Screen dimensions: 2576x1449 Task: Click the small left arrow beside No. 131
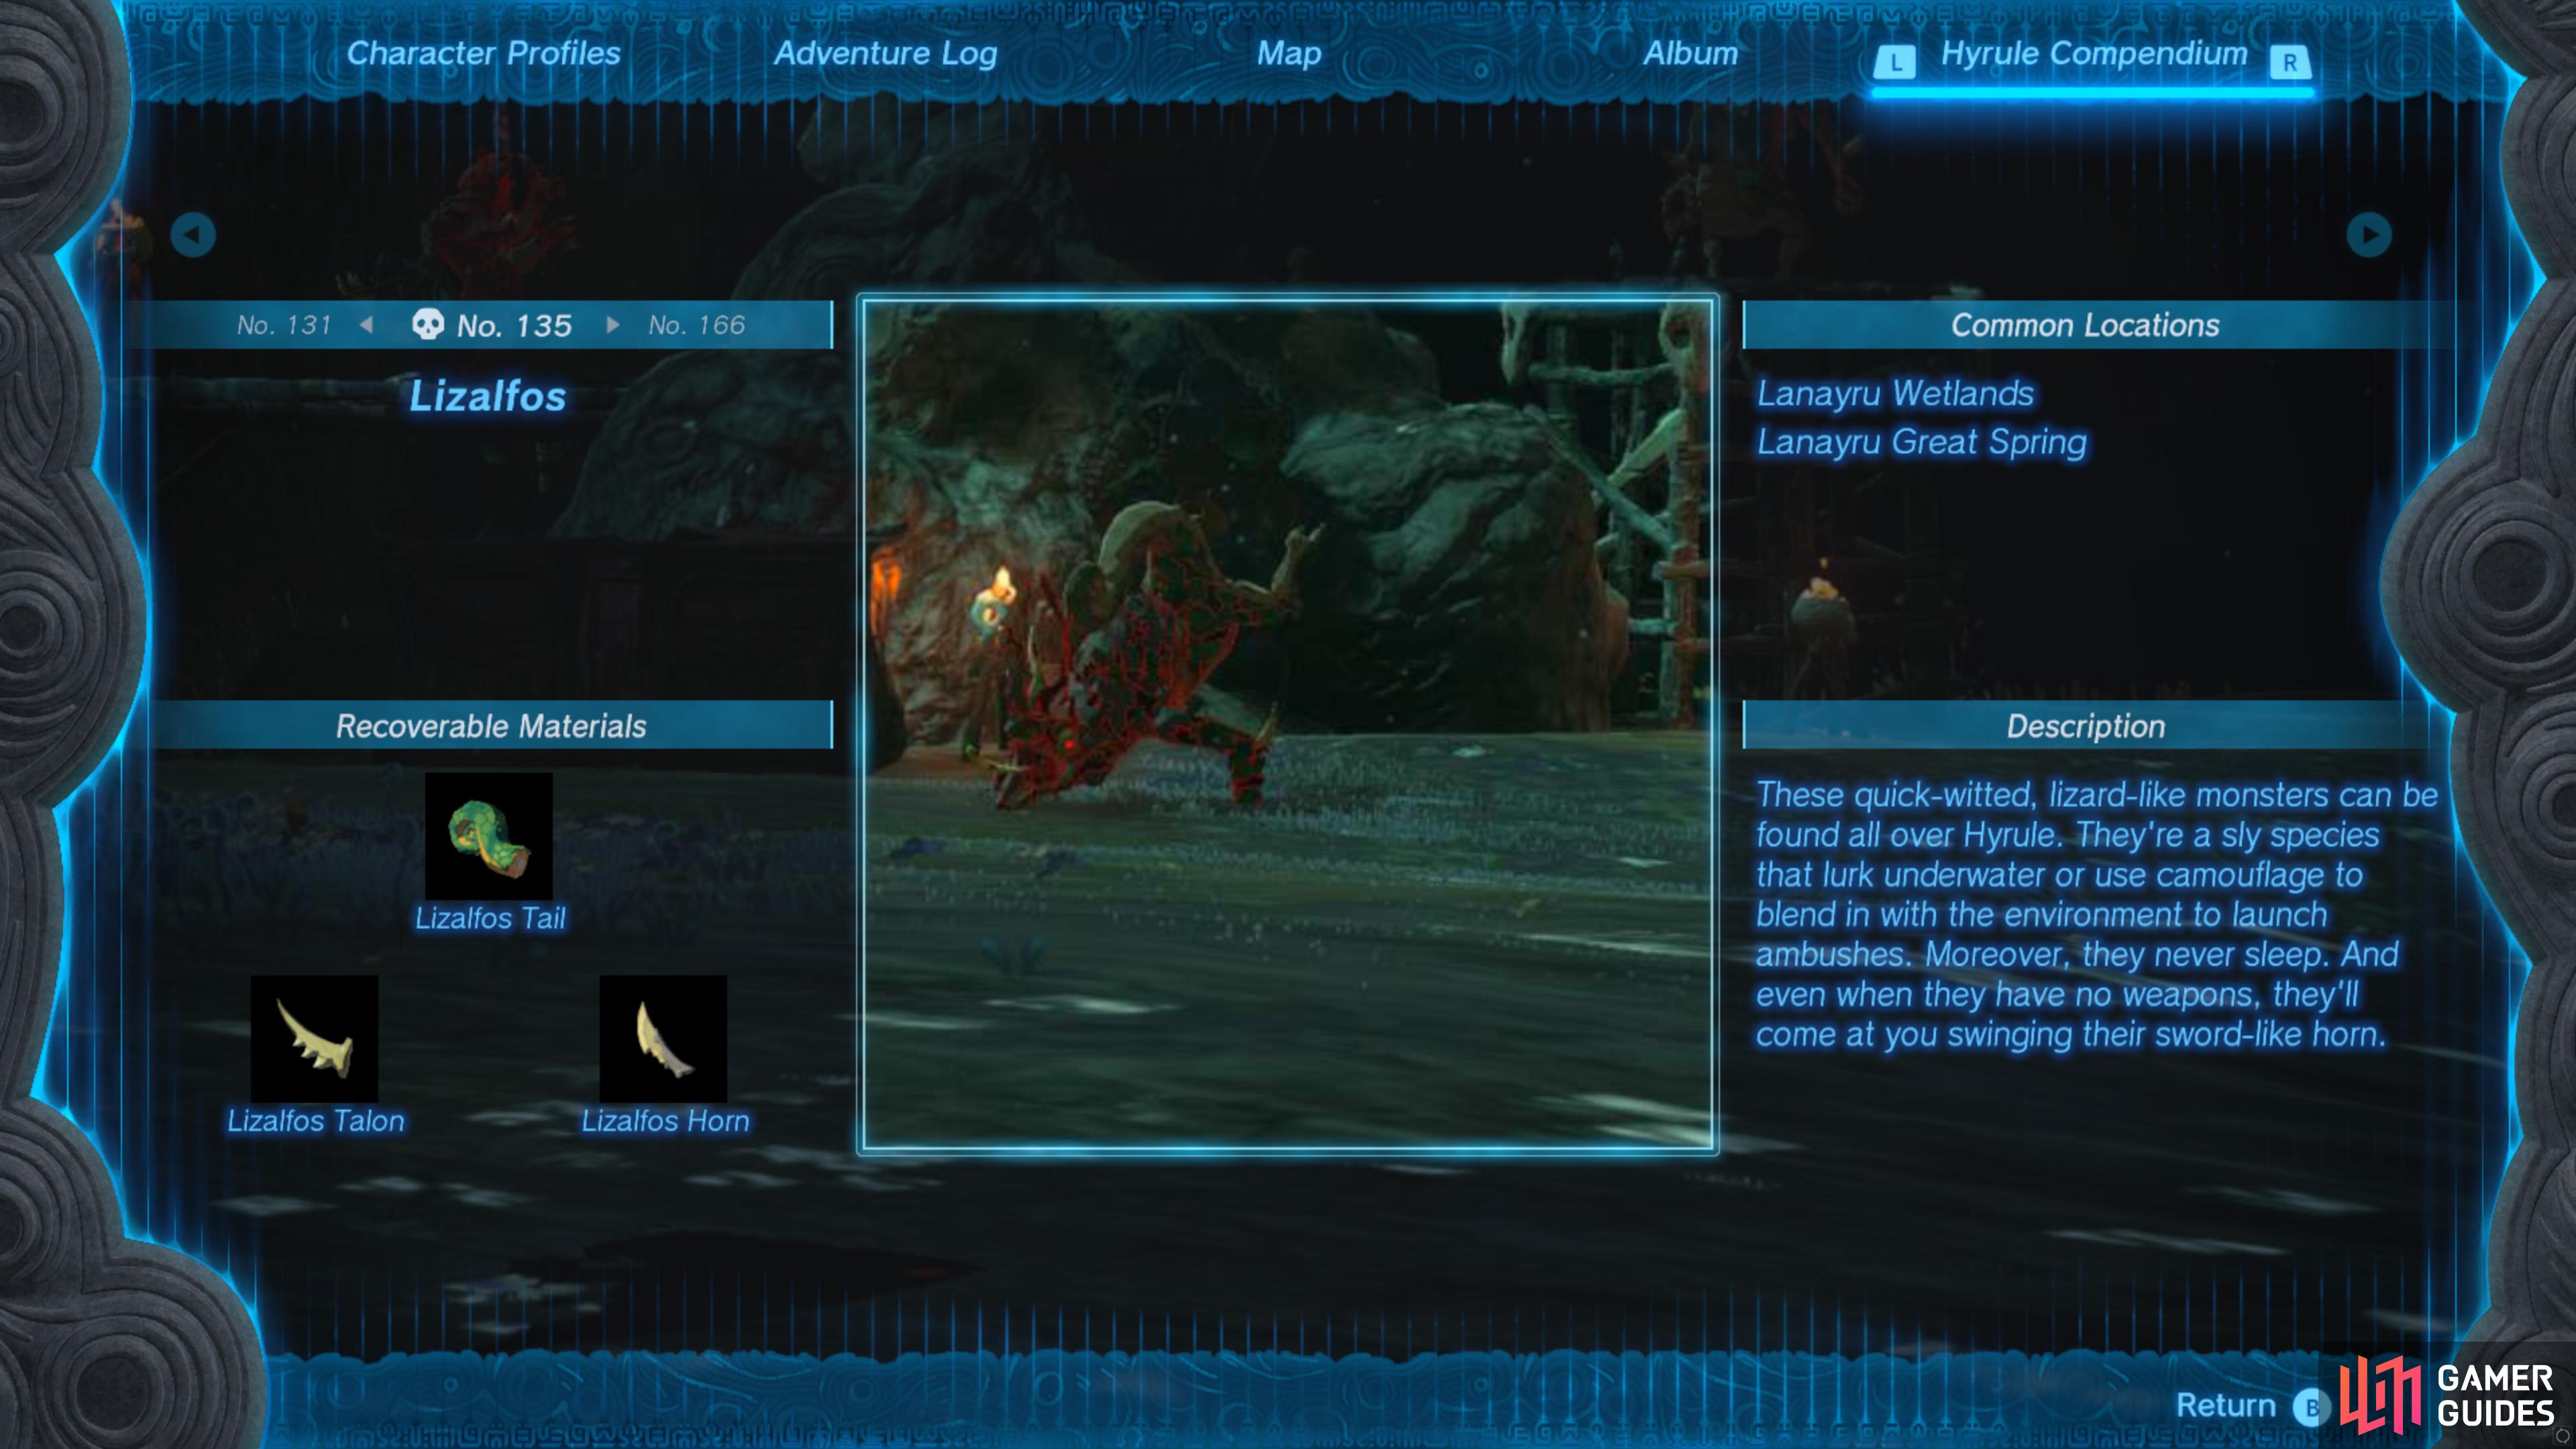click(366, 325)
